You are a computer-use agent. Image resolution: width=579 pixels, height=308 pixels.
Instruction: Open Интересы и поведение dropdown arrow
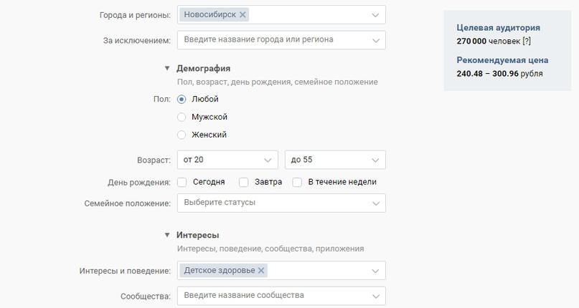pyautogui.click(x=375, y=271)
